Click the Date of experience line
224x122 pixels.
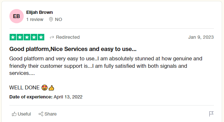(46, 97)
